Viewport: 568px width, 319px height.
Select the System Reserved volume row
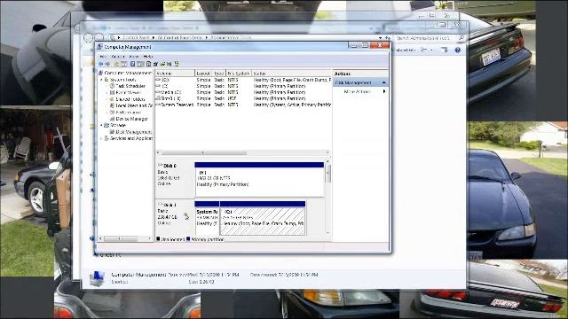click(243, 105)
